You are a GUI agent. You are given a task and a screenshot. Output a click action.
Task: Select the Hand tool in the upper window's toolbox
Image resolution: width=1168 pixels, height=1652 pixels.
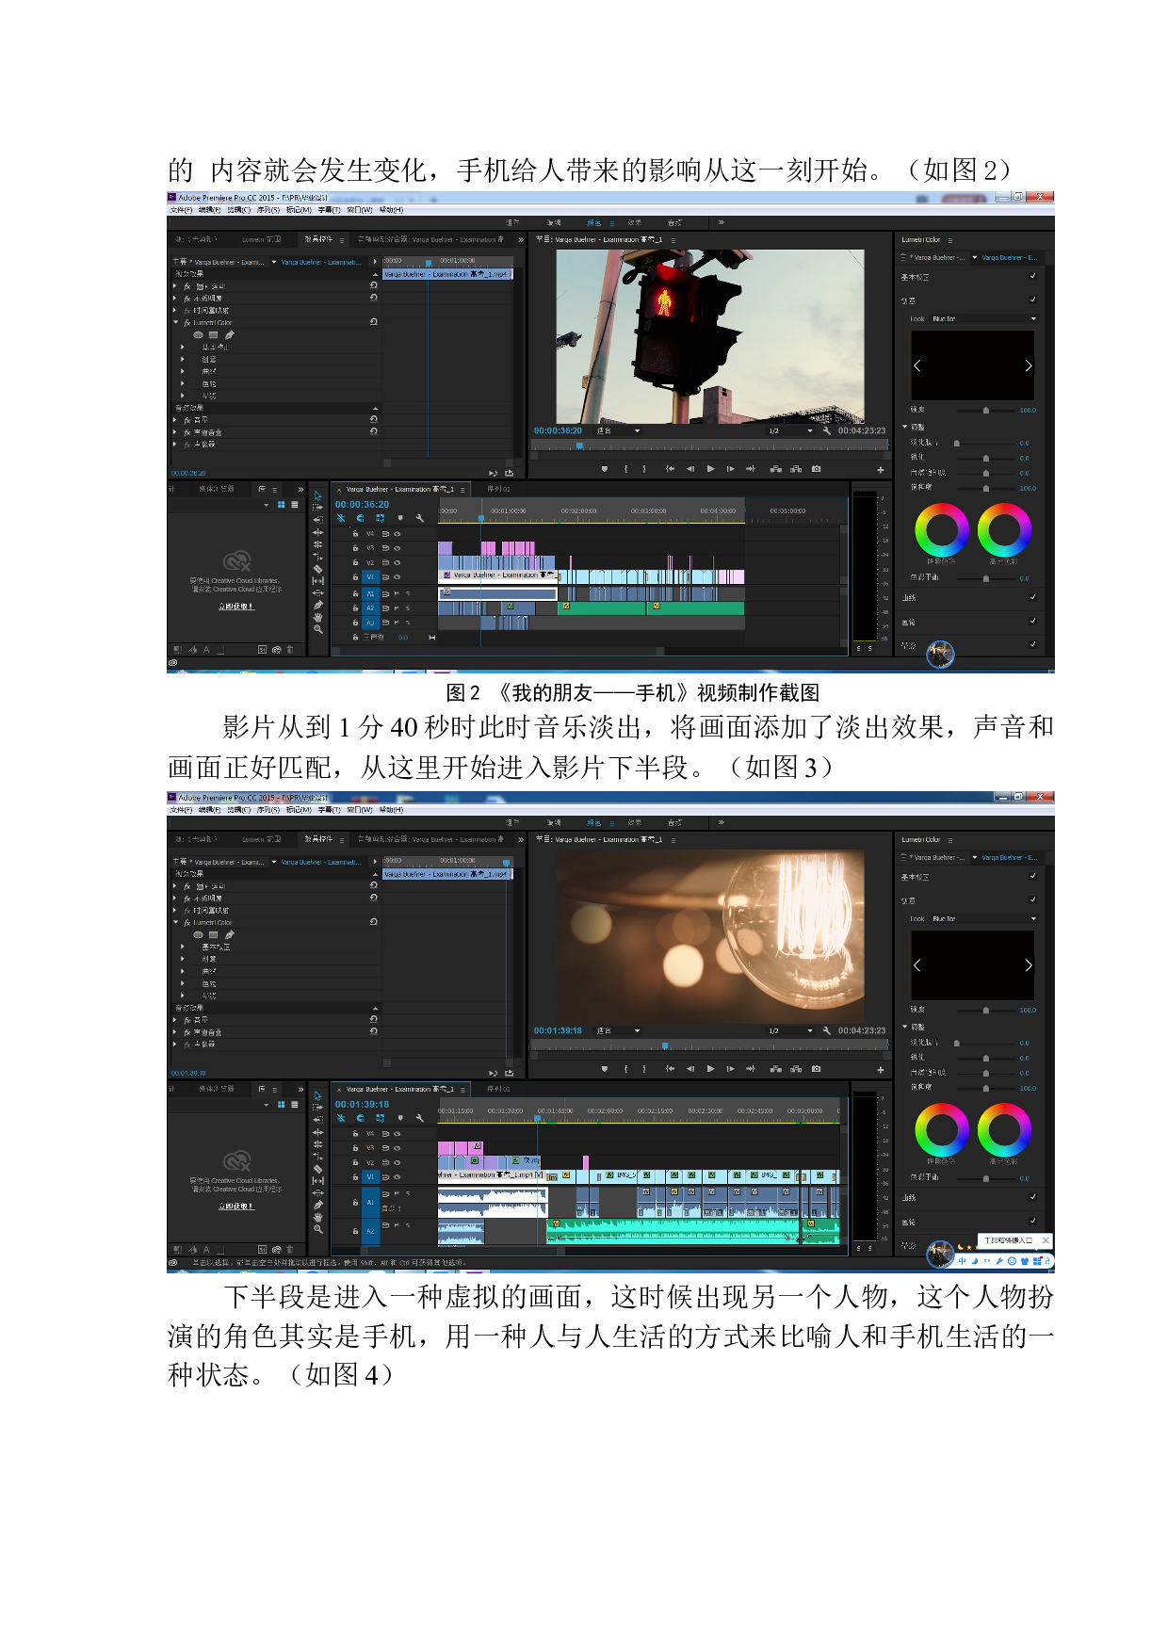(x=317, y=617)
